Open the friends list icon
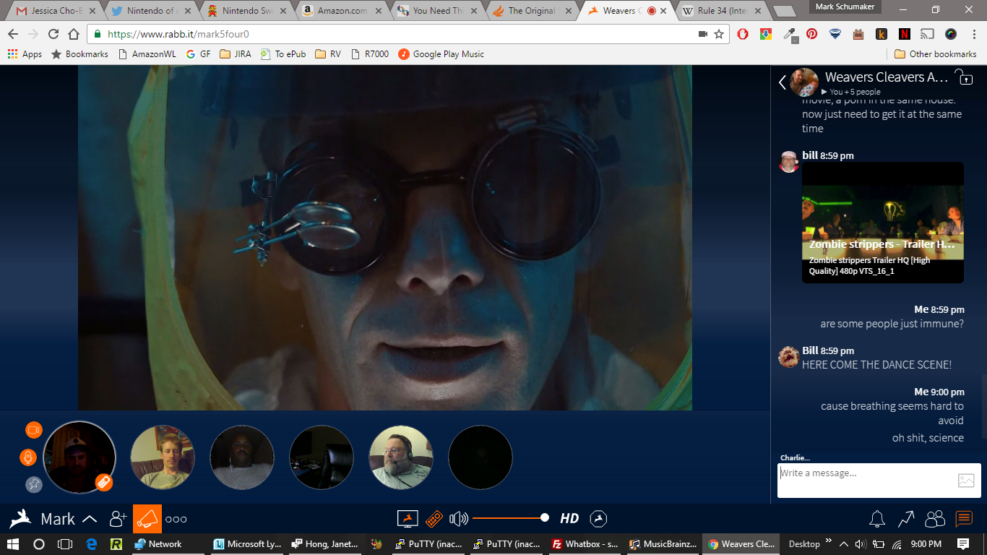This screenshot has height=555, width=987. click(935, 518)
